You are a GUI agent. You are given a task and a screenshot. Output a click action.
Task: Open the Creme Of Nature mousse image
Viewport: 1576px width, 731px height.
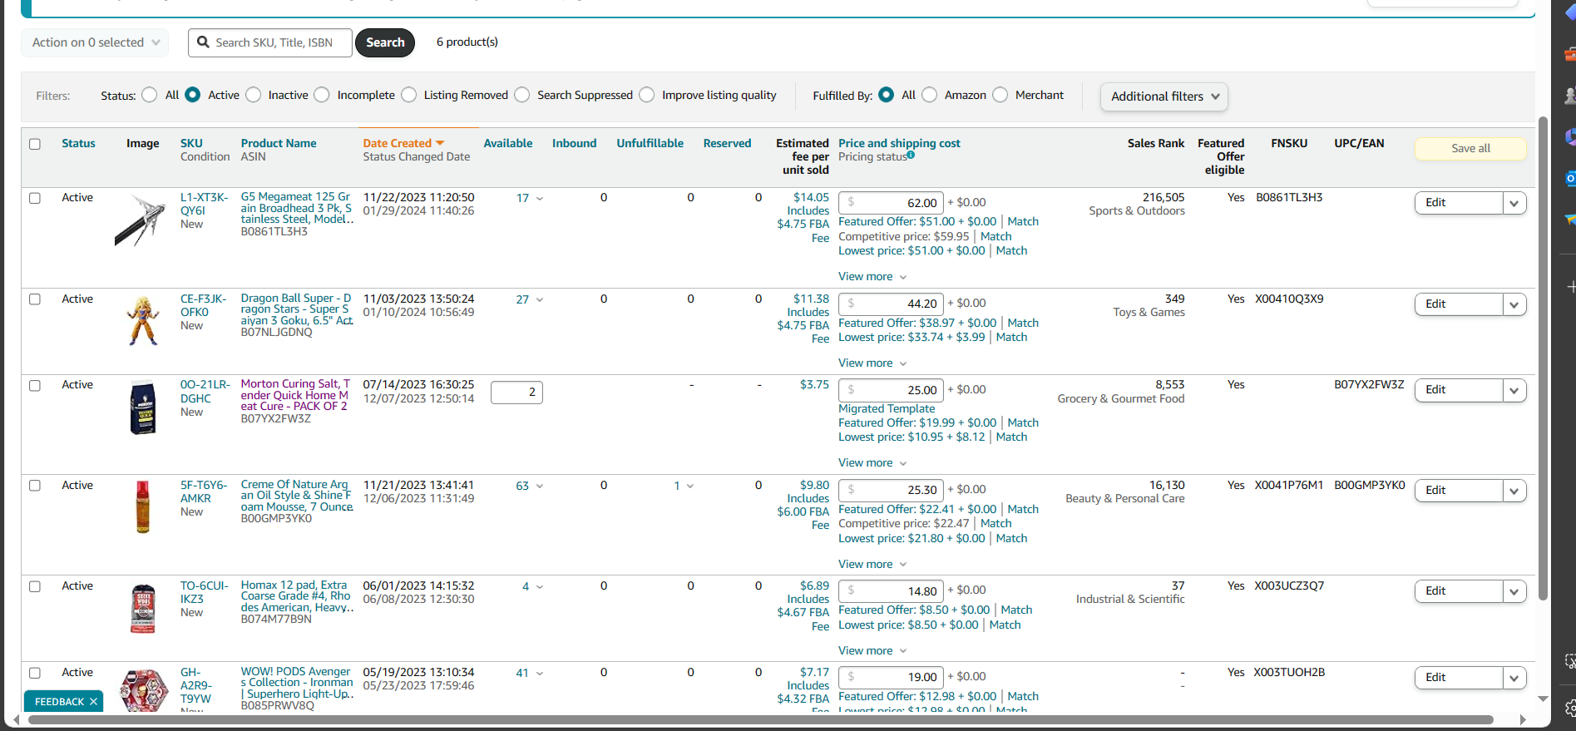tap(143, 506)
